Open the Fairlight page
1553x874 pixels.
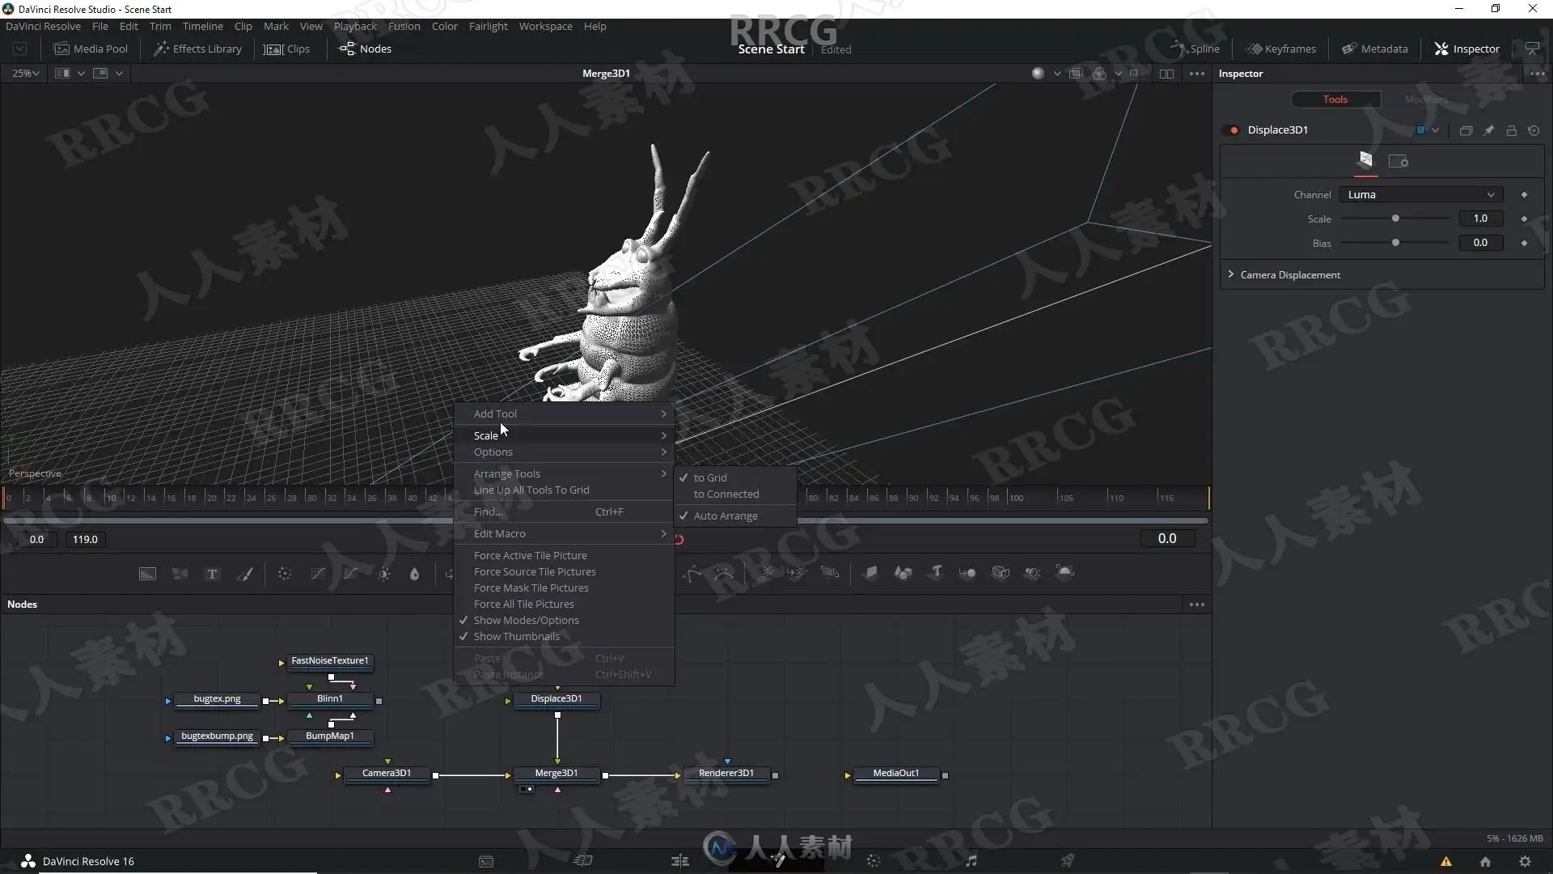click(971, 861)
